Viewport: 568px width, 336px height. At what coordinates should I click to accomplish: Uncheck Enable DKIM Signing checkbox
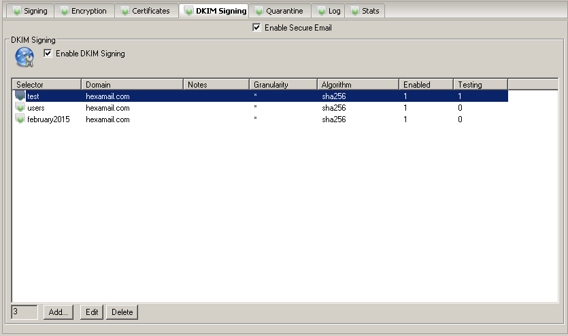[x=48, y=54]
